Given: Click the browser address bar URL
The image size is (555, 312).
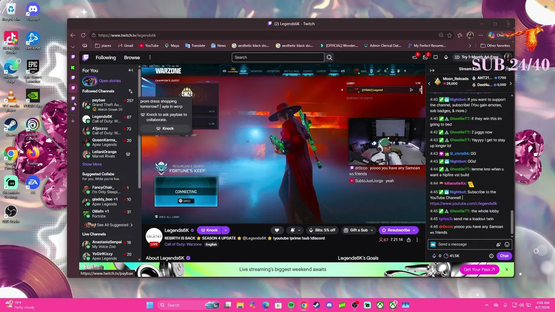Looking at the screenshot, I should tap(127, 35).
